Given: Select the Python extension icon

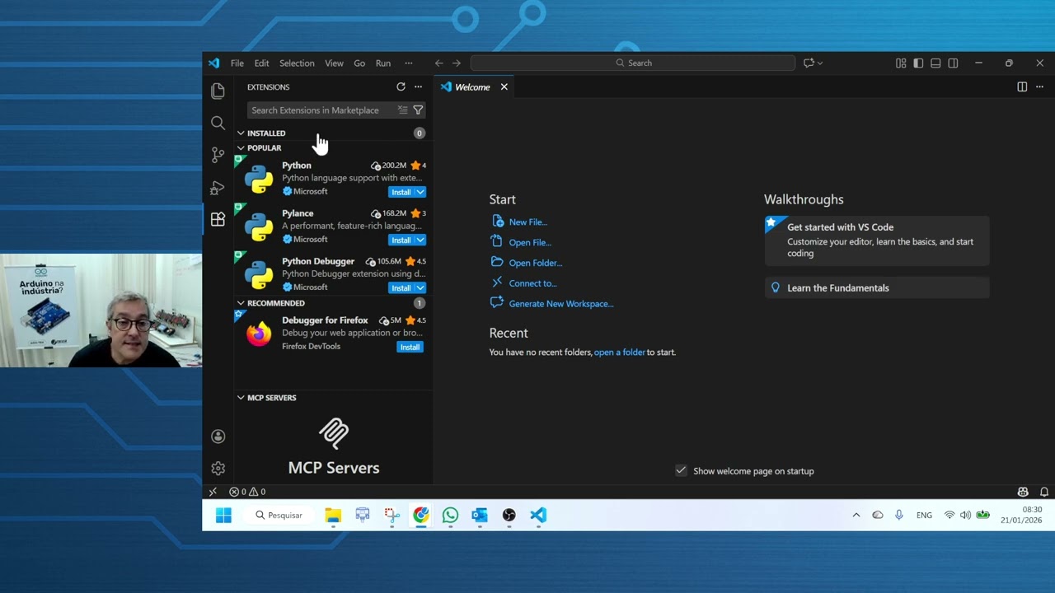Looking at the screenshot, I should [x=259, y=179].
